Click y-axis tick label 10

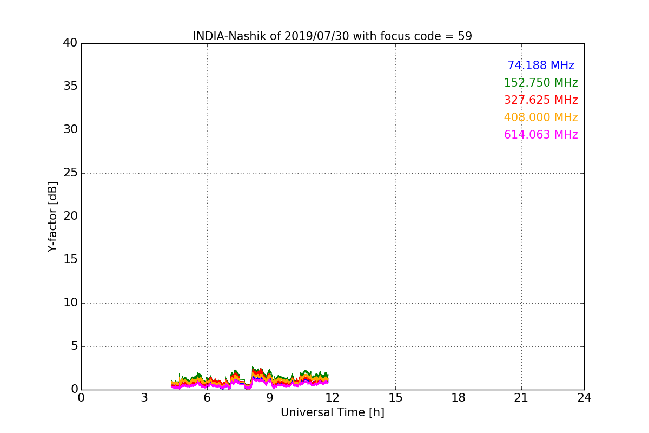point(70,303)
